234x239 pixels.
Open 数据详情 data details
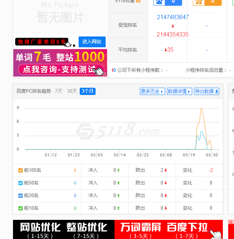tap(179, 91)
